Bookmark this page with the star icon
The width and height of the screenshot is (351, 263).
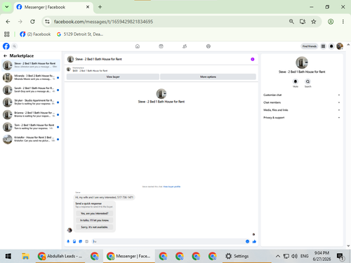(x=314, y=22)
